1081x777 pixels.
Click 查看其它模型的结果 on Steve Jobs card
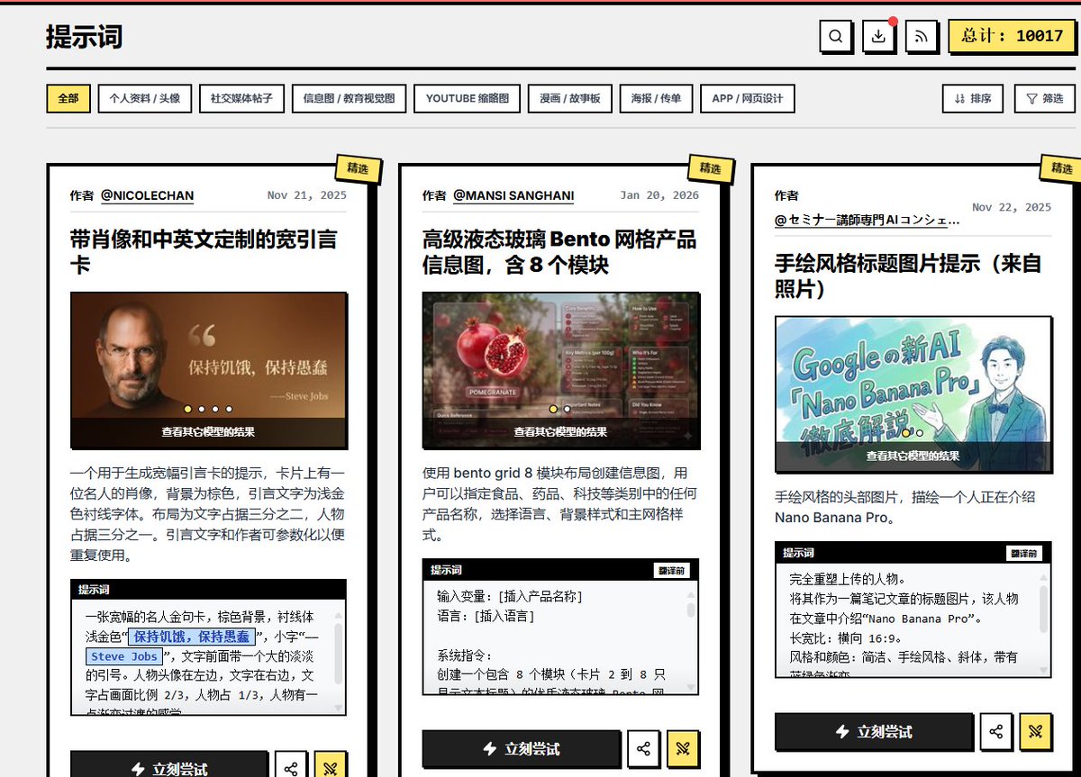click(208, 432)
